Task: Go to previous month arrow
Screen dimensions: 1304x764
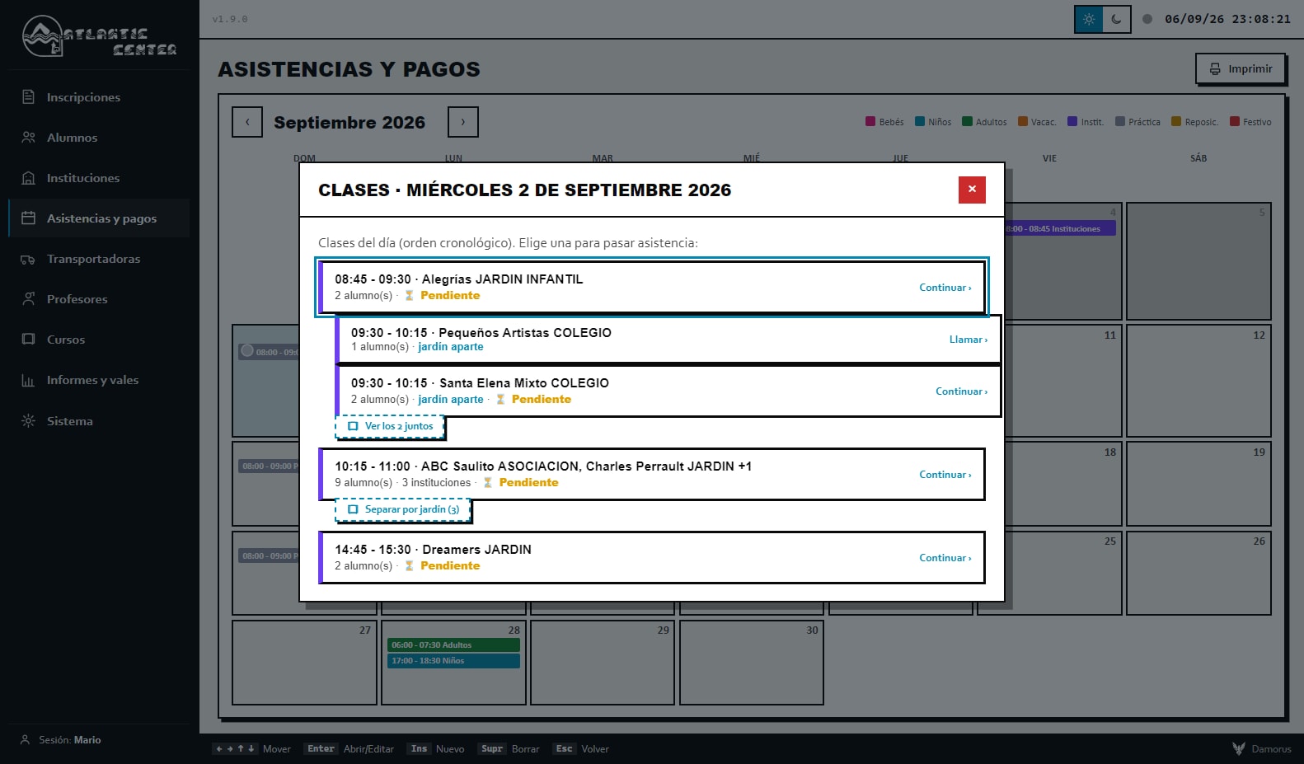Action: pyautogui.click(x=247, y=122)
